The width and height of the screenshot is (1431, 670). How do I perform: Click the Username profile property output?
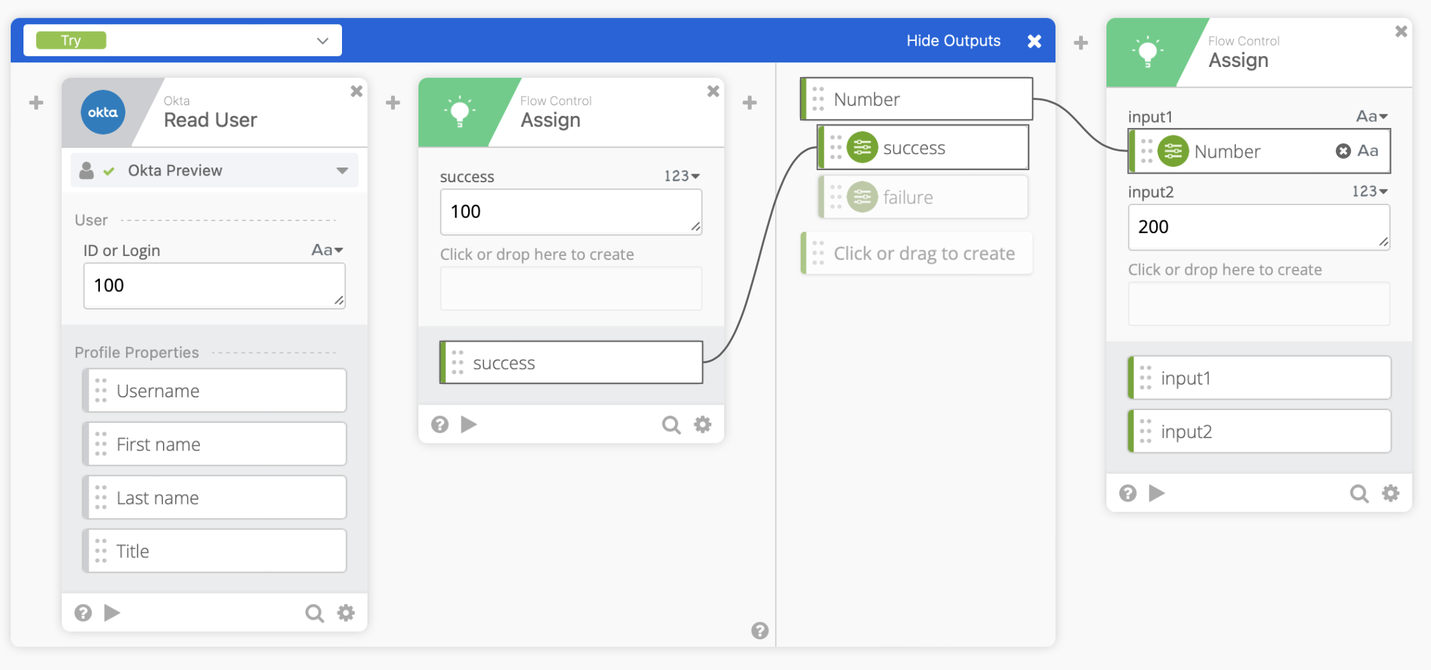click(x=215, y=391)
